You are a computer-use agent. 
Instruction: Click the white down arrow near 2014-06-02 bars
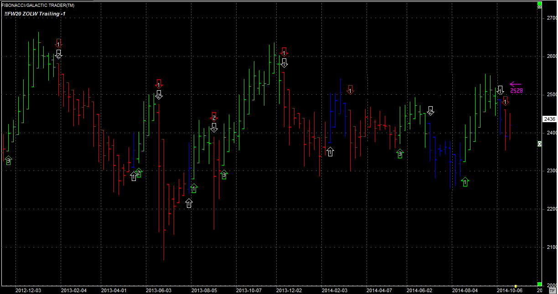(x=431, y=110)
